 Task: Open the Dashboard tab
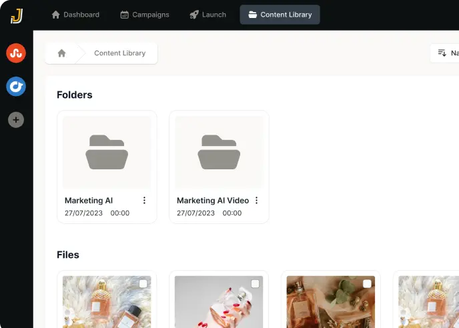(x=75, y=15)
